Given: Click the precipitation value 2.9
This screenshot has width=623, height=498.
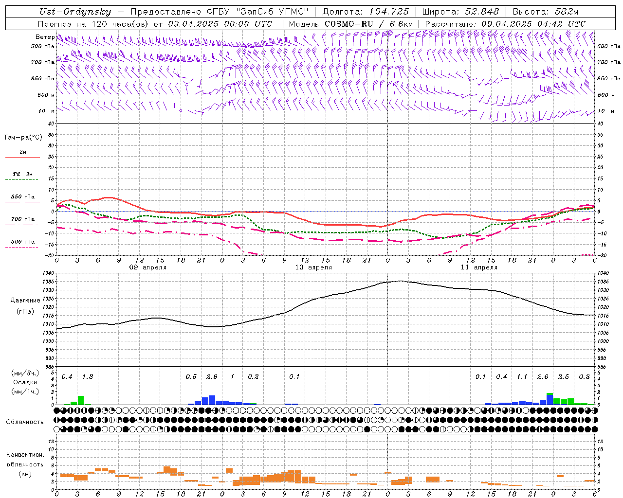Looking at the screenshot, I should click(212, 377).
